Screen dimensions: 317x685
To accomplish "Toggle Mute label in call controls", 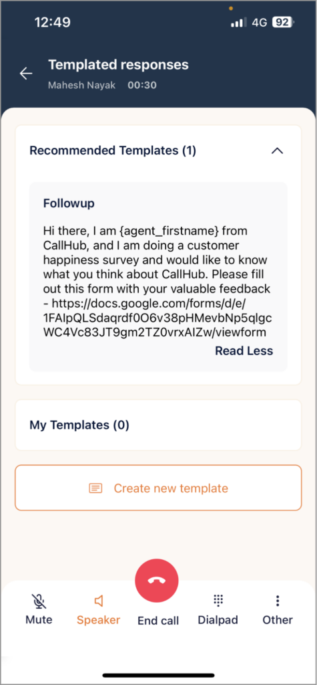I will click(x=39, y=619).
